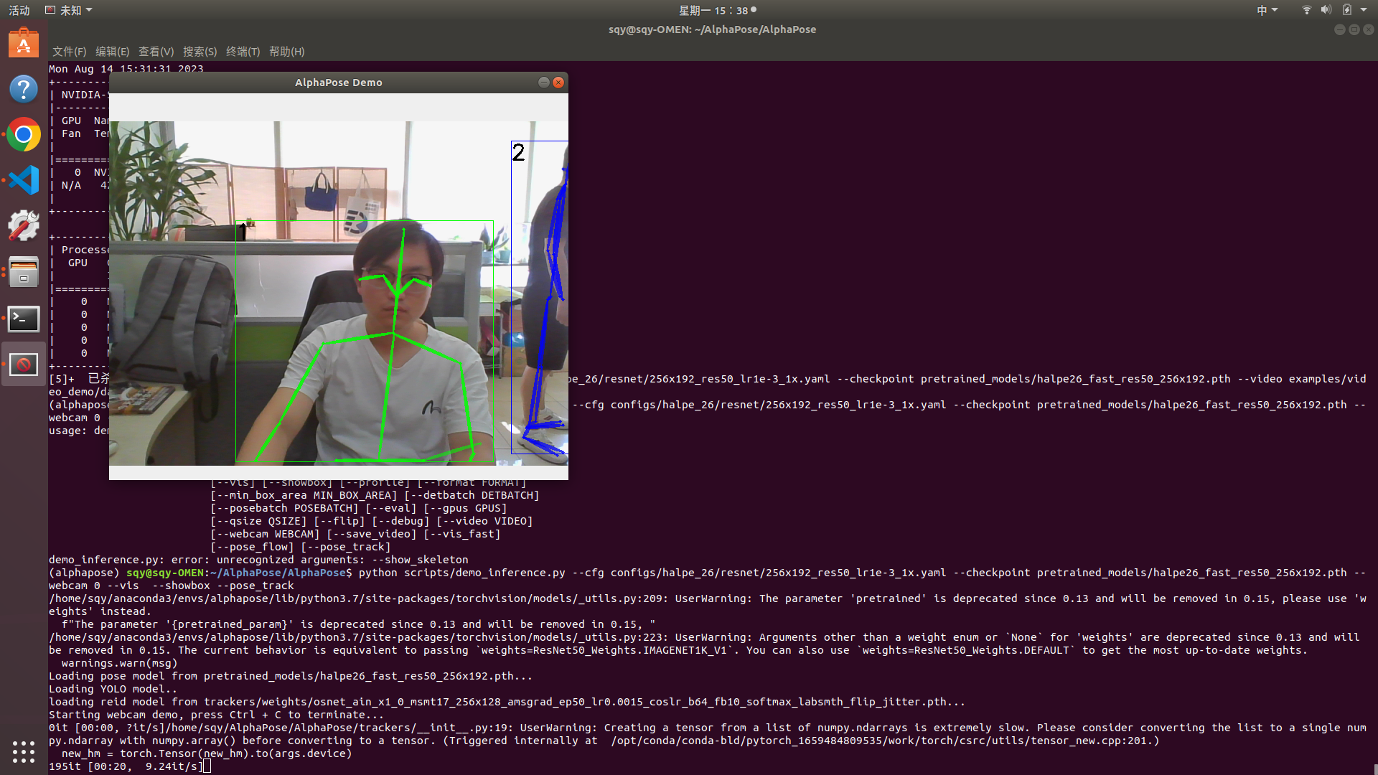Image resolution: width=1378 pixels, height=775 pixels.
Task: Expand the system menu arrow
Action: [x=1364, y=10]
